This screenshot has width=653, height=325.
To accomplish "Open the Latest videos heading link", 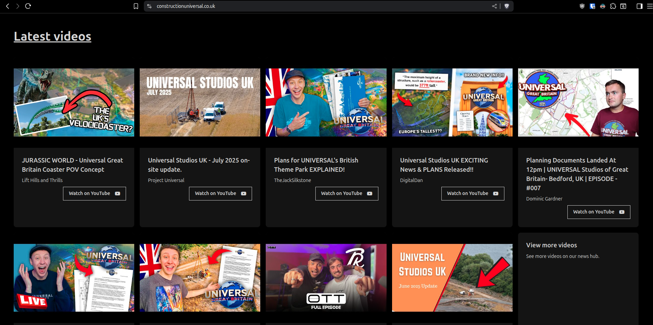I will [x=52, y=36].
